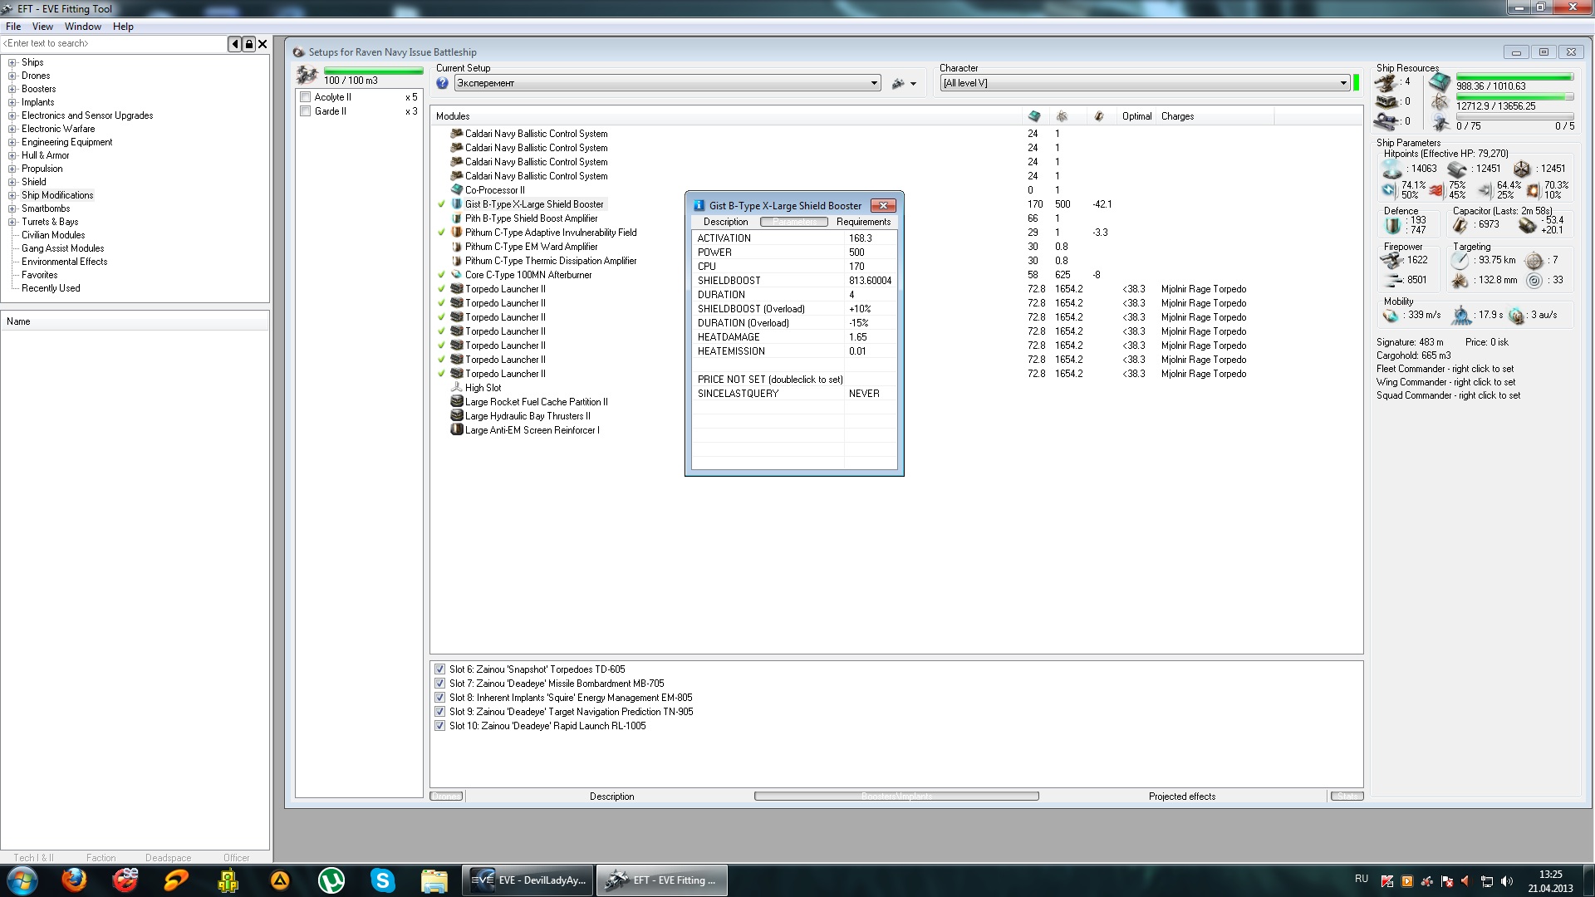Click the turret hardpoints icon in Ship Resources

(1386, 82)
